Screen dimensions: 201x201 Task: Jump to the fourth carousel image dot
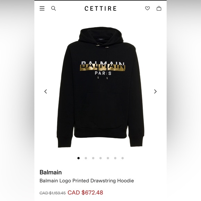(101, 158)
